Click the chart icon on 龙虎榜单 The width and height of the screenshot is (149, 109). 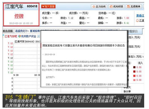[129, 6]
